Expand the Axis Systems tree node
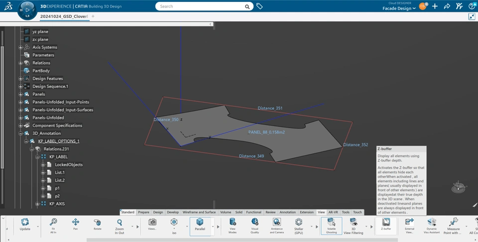This screenshot has height=242, width=478. click(20, 47)
